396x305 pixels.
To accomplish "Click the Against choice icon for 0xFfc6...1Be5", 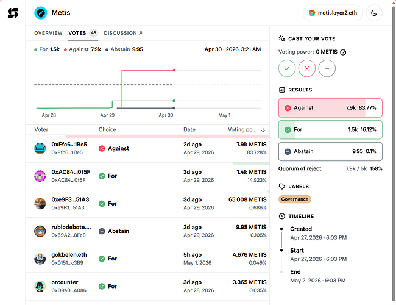I will tap(102, 148).
